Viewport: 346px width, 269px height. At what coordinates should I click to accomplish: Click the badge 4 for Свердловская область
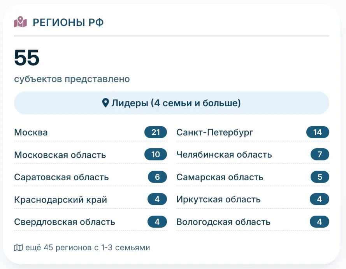pyautogui.click(x=157, y=222)
